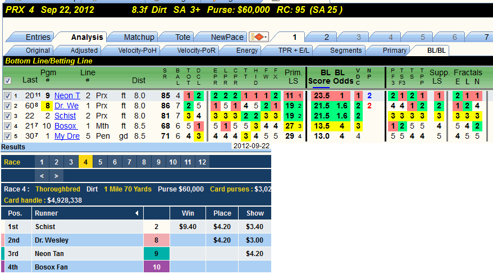Uncheck the row 2 Dr. We checkbox
Viewport: 493px width, 274px height.
point(7,106)
